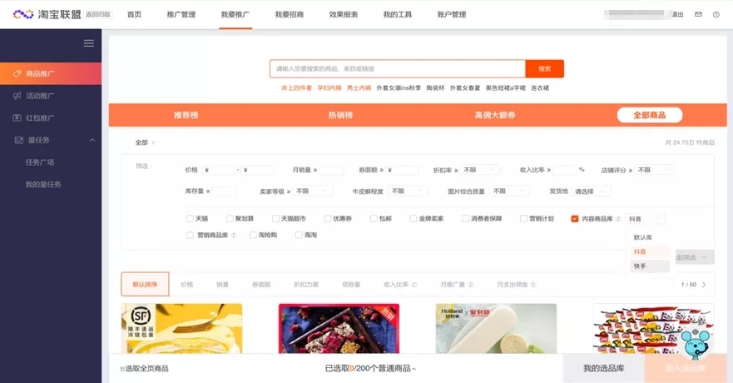Click the 返回旧版 link

coord(98,14)
